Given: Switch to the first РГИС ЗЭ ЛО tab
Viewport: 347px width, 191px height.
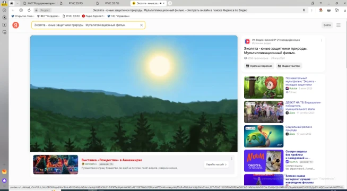Looking at the screenshot, I should (x=76, y=3).
